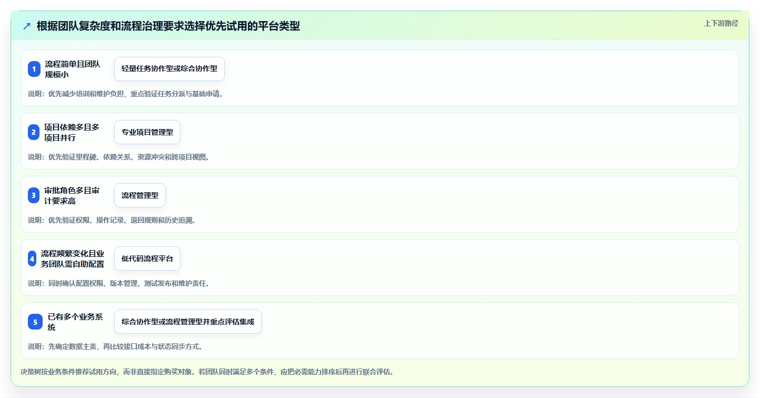Click the 上下游路径 label
Viewport: 760px width, 398px height.
(721, 23)
